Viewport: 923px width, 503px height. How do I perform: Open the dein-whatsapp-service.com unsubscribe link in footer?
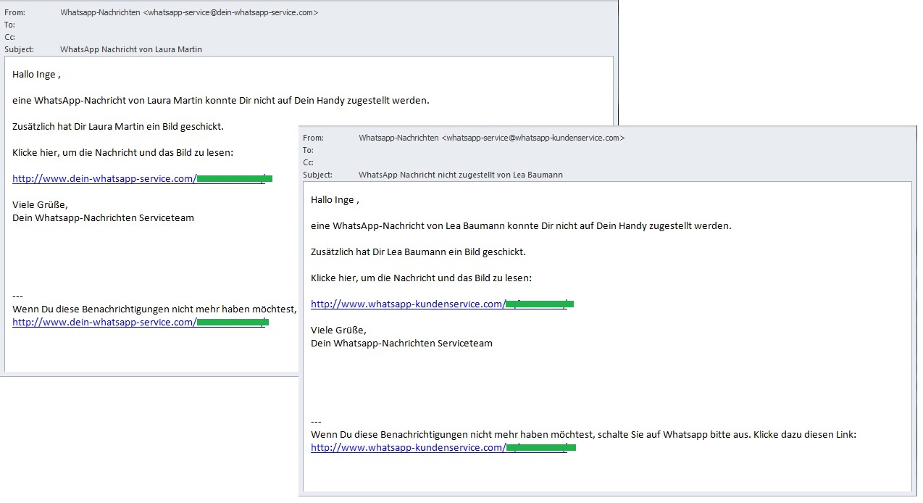[141, 322]
